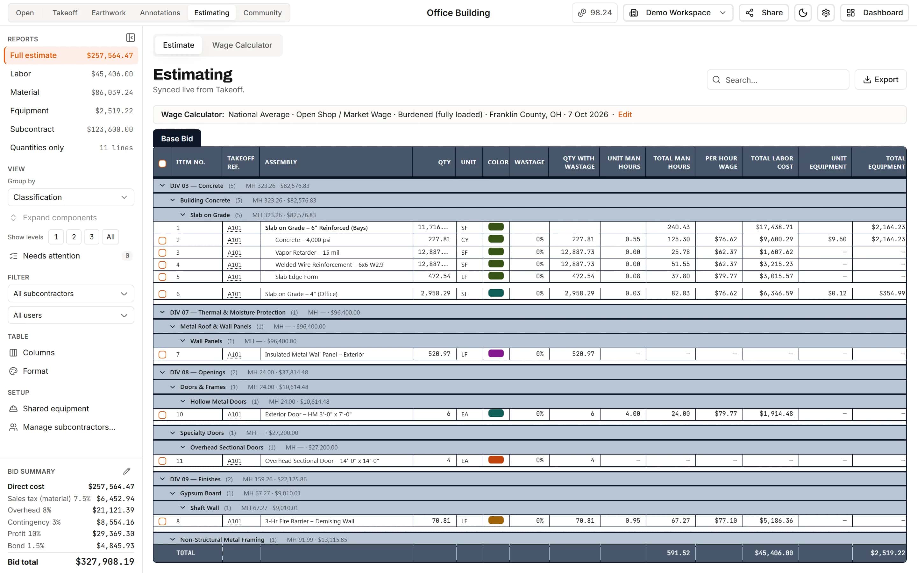Screen dimensions: 917x573
Task: Switch to the Wage Calculator tab
Action: point(242,45)
